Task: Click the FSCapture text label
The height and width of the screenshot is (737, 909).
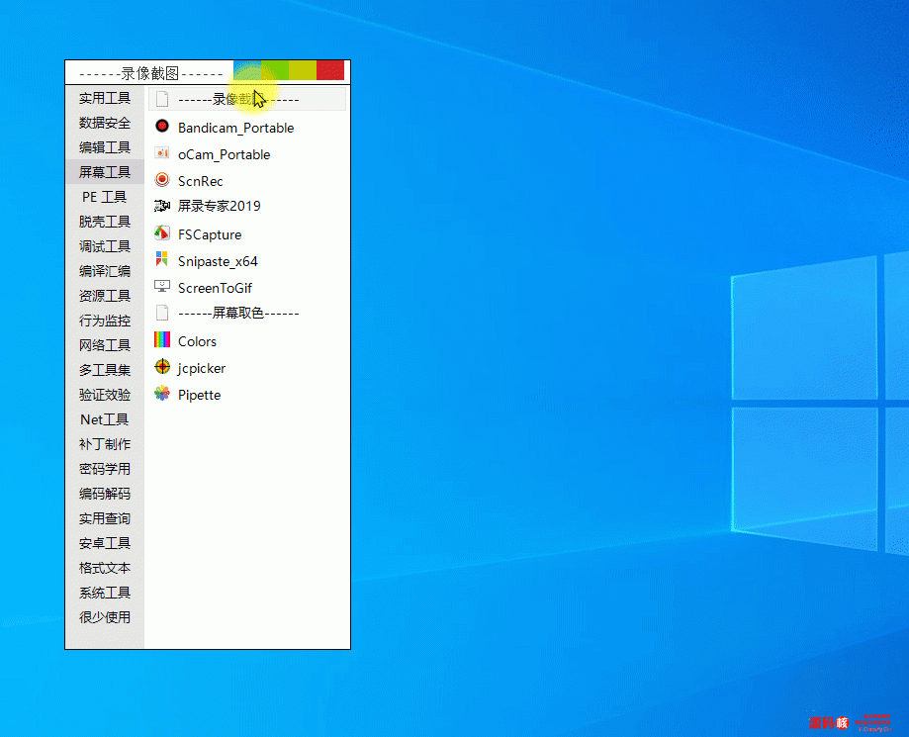Action: pos(210,234)
